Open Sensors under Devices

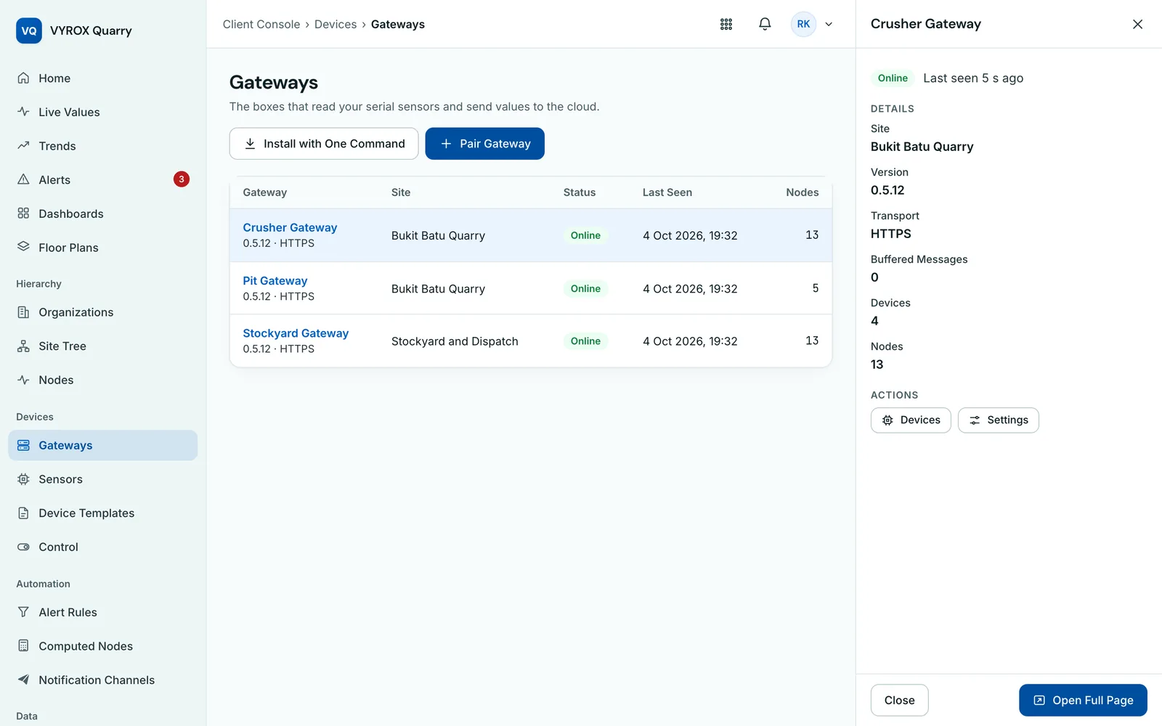(102, 479)
